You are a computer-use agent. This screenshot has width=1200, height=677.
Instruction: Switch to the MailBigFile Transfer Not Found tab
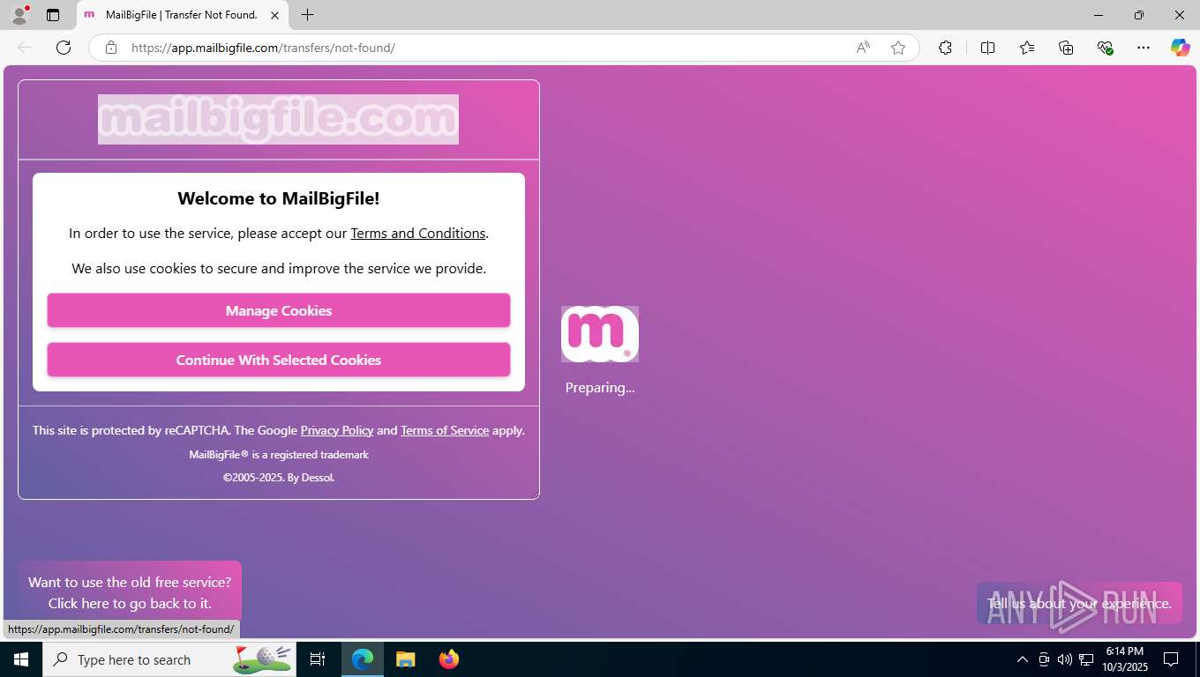pyautogui.click(x=182, y=15)
